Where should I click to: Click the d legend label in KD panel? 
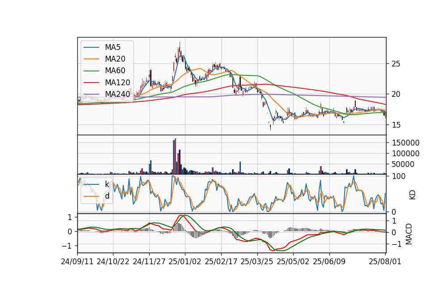(x=107, y=196)
